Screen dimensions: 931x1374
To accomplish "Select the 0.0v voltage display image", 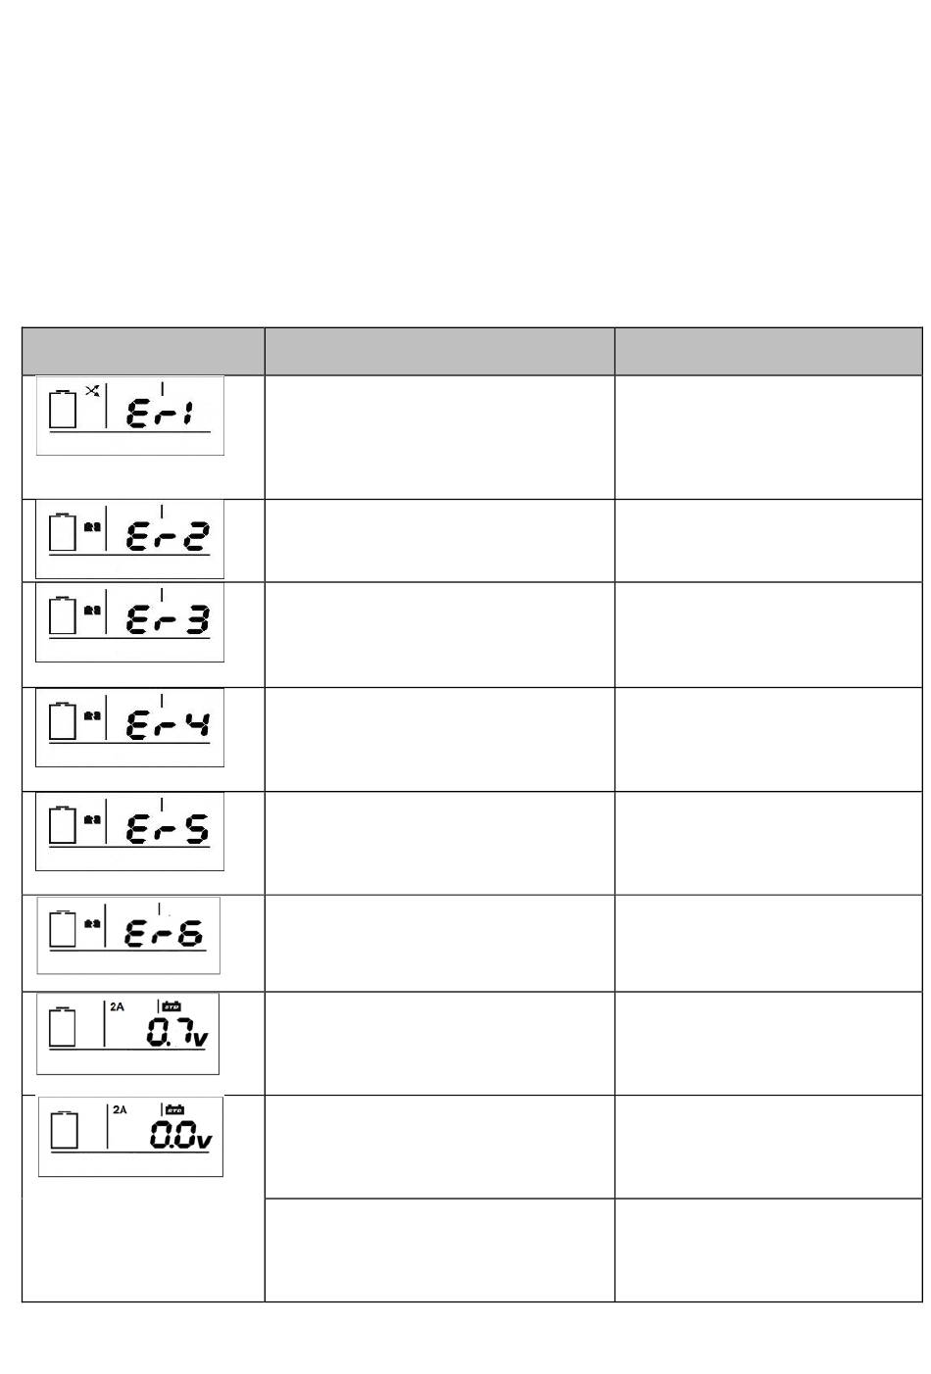I will click(130, 1137).
